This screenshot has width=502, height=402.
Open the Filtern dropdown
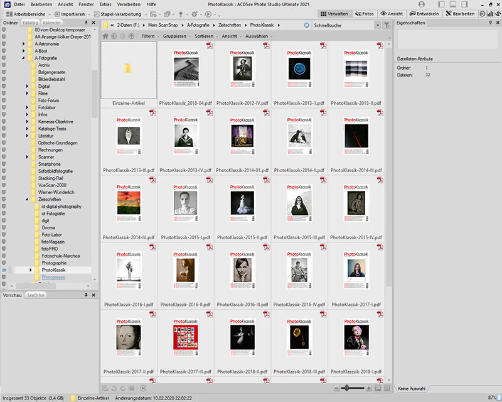coord(149,36)
